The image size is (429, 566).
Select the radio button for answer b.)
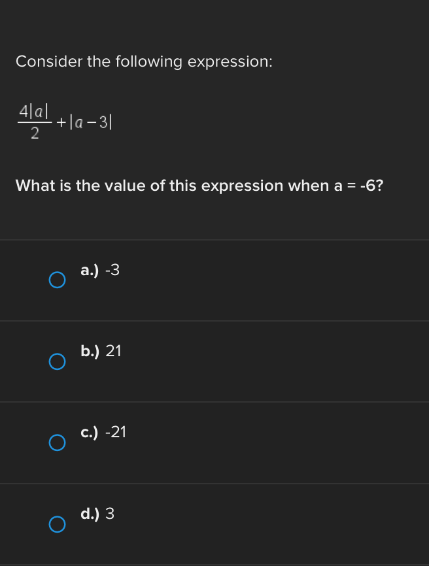coord(57,361)
